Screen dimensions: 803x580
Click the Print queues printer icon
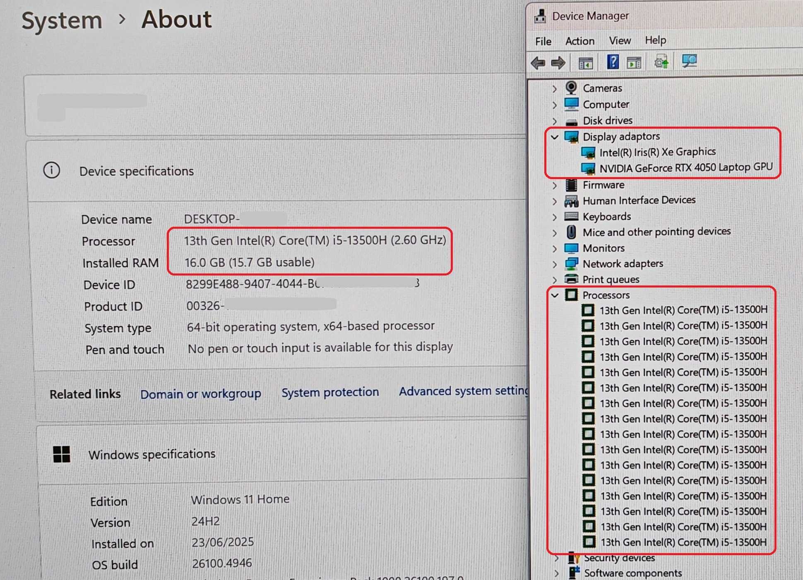pos(572,279)
